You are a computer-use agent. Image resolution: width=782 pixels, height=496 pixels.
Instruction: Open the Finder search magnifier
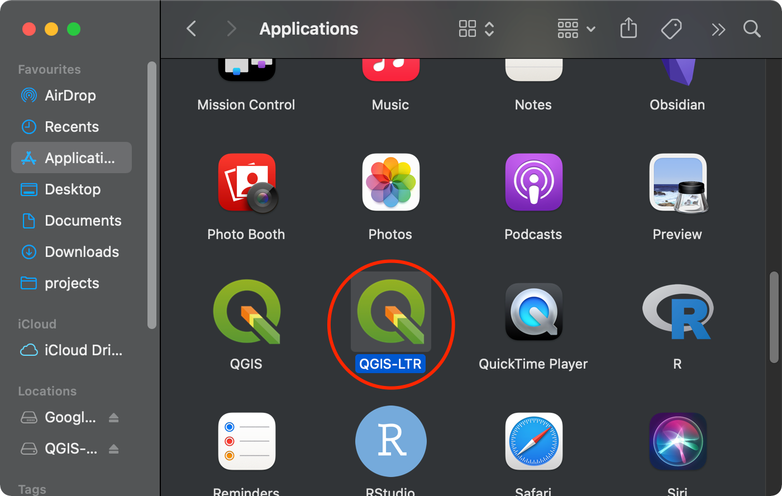point(752,29)
